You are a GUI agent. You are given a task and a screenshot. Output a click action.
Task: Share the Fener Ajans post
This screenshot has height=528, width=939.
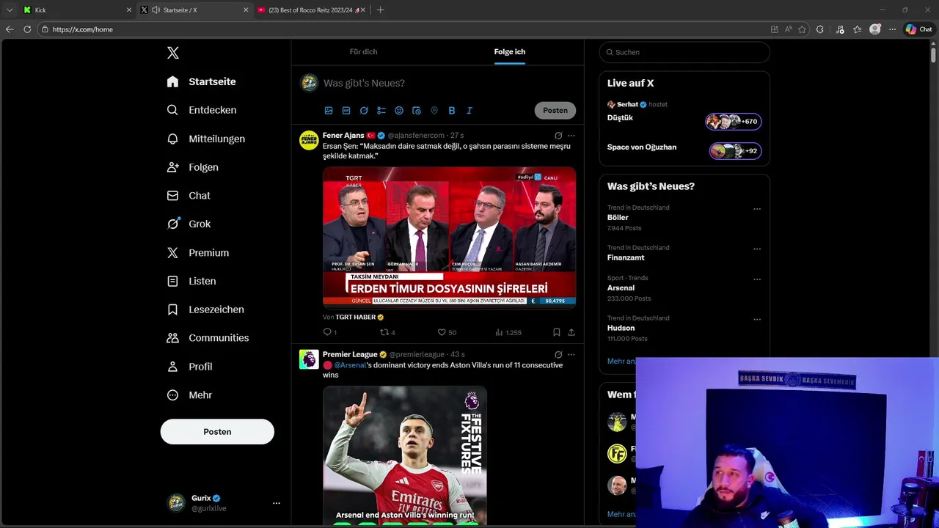pyautogui.click(x=571, y=332)
